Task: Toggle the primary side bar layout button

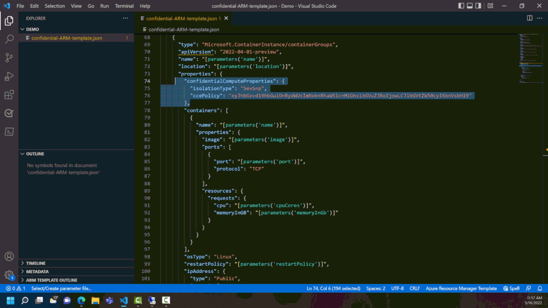Action: pos(462,6)
